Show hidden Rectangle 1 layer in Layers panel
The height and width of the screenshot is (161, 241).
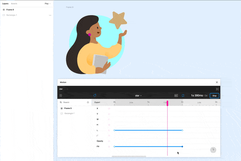tap(50, 15)
